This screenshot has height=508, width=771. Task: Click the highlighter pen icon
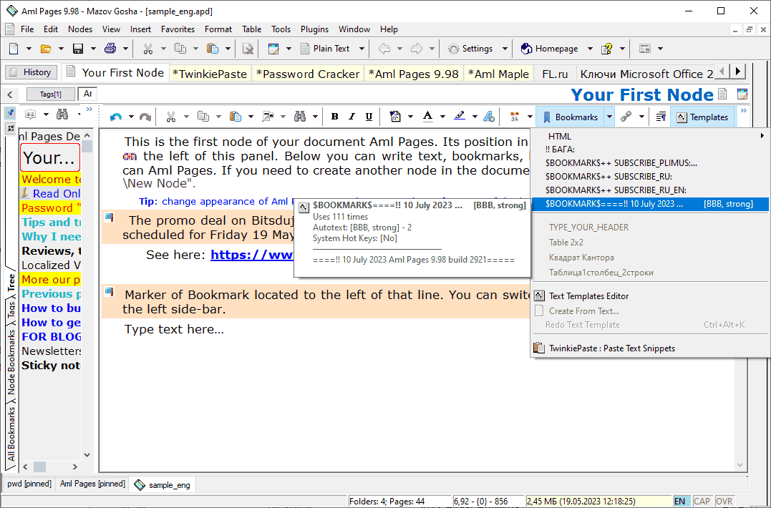tap(460, 117)
